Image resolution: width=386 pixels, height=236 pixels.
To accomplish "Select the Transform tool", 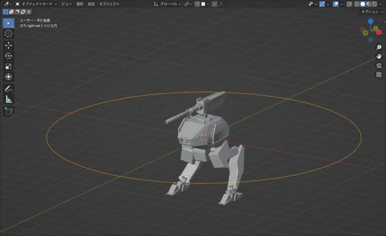I will 8,77.
